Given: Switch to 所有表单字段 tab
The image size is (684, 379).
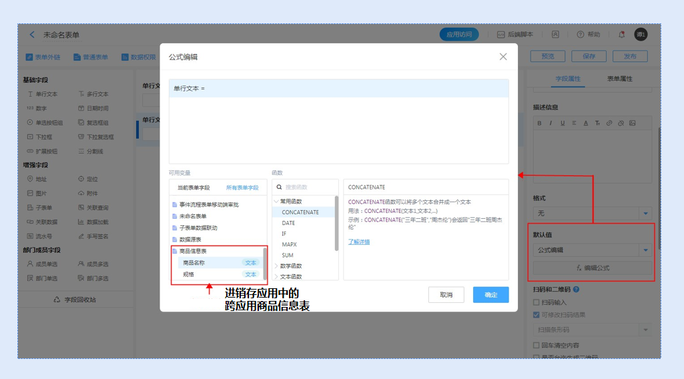Looking at the screenshot, I should pos(241,187).
